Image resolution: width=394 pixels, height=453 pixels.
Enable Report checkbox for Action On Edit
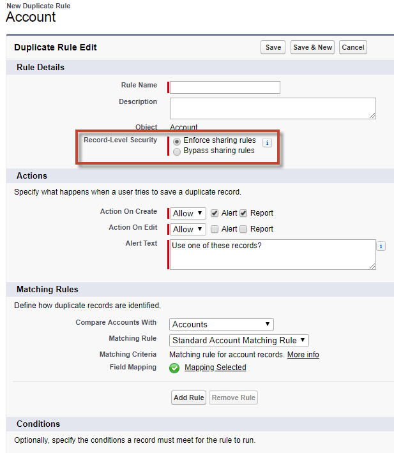click(243, 229)
